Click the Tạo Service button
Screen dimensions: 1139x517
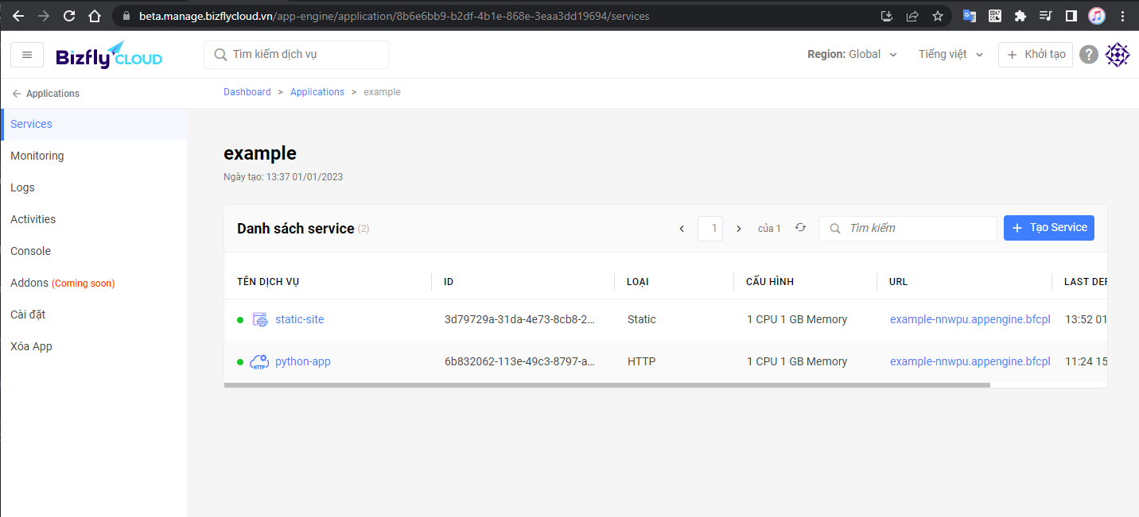(x=1048, y=228)
